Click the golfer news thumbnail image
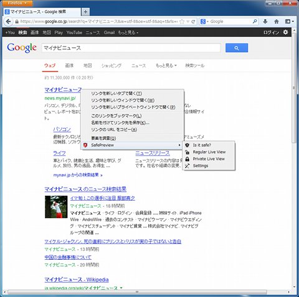299x297 pixels. coord(56,207)
